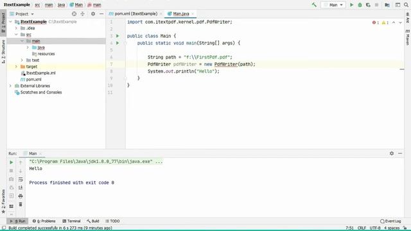Hide the Project tool window
Screen dimensions: 411x231
click(x=101, y=14)
